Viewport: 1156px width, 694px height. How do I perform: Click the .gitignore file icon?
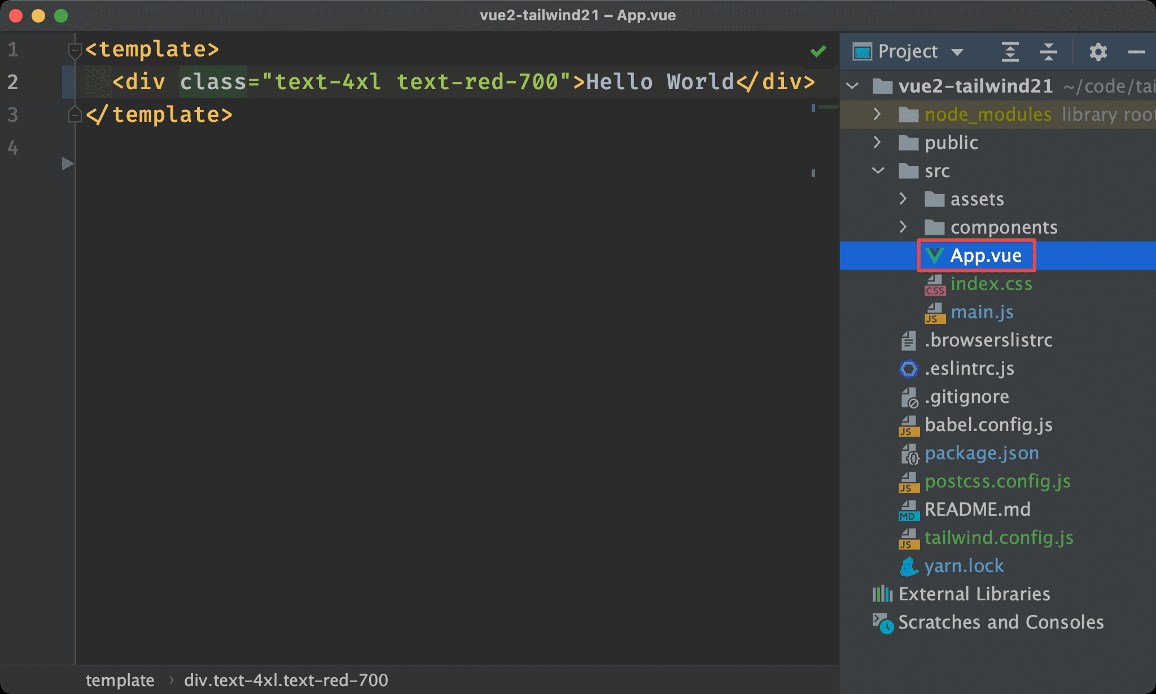point(909,397)
